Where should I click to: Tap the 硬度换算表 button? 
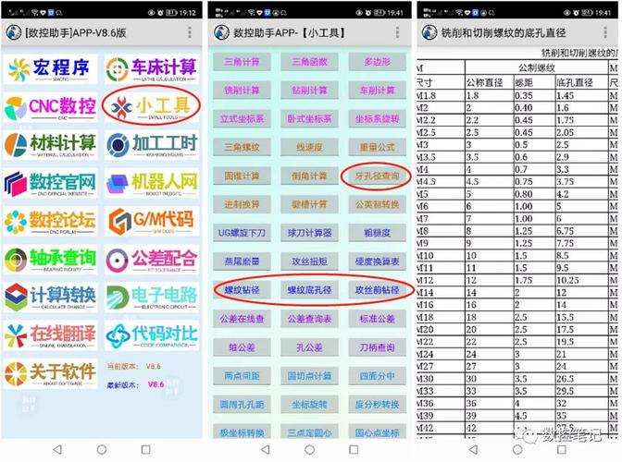tap(378, 261)
